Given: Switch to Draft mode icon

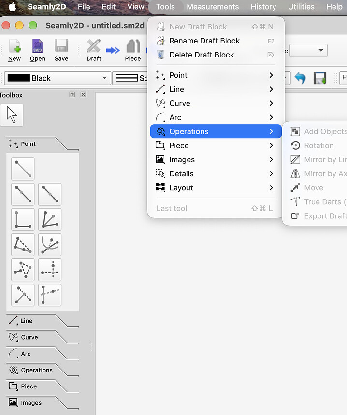Looking at the screenshot, I should (x=94, y=50).
